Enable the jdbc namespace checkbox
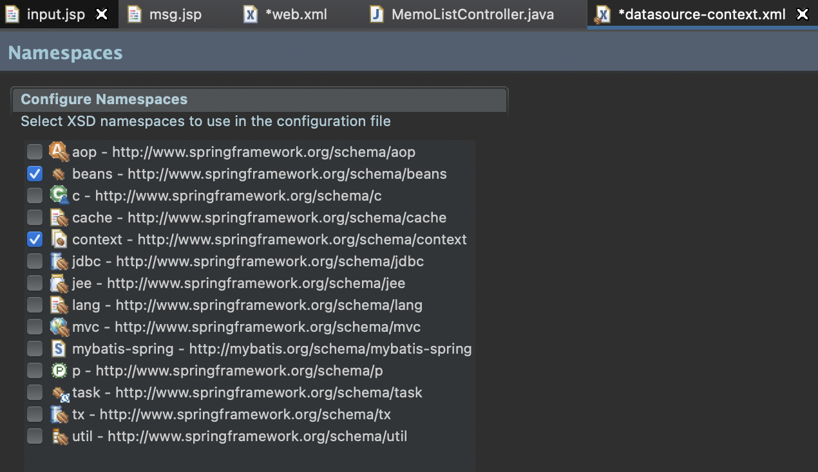This screenshot has width=818, height=472. [x=35, y=261]
